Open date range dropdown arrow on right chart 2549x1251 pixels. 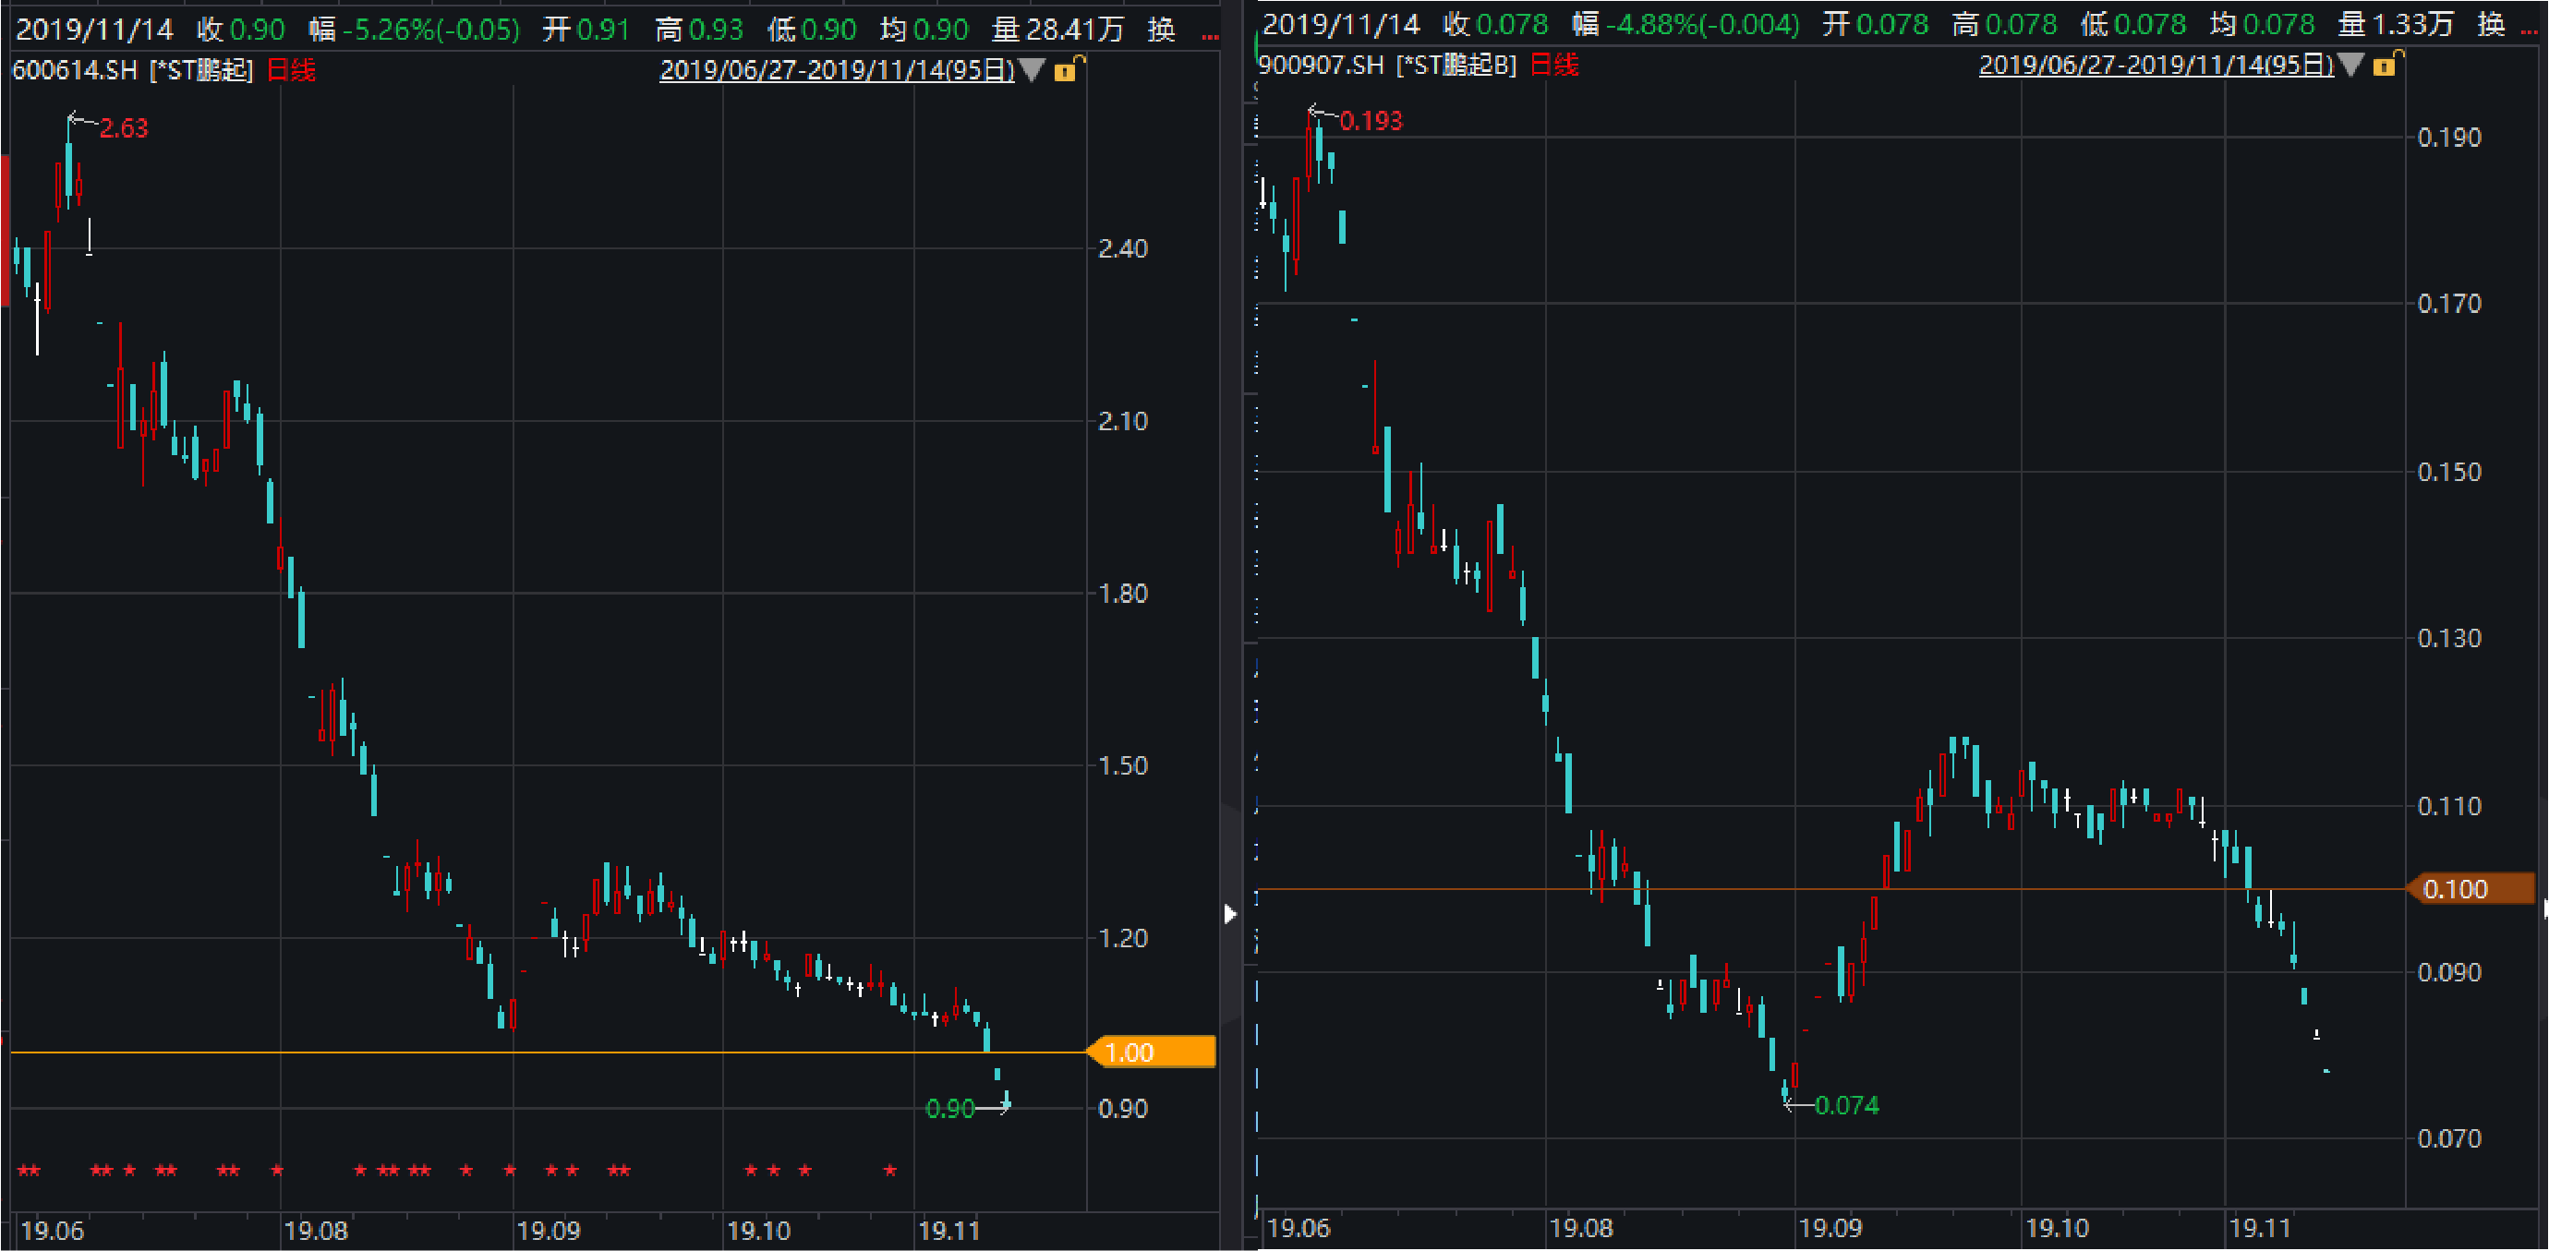pyautogui.click(x=2351, y=66)
